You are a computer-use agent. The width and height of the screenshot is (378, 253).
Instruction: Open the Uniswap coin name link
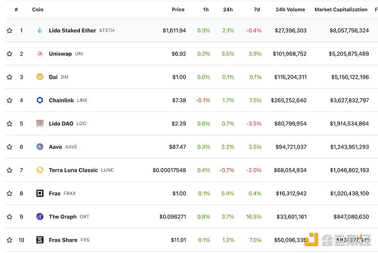60,54
